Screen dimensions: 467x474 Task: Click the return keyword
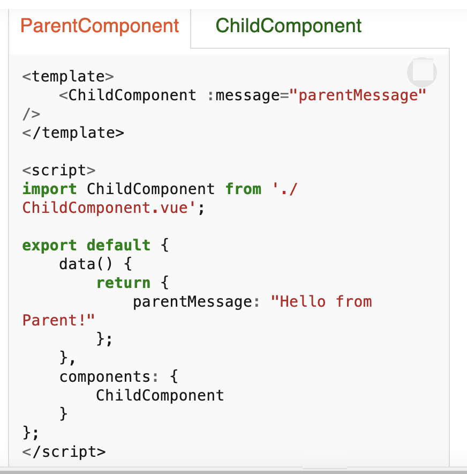click(x=123, y=283)
